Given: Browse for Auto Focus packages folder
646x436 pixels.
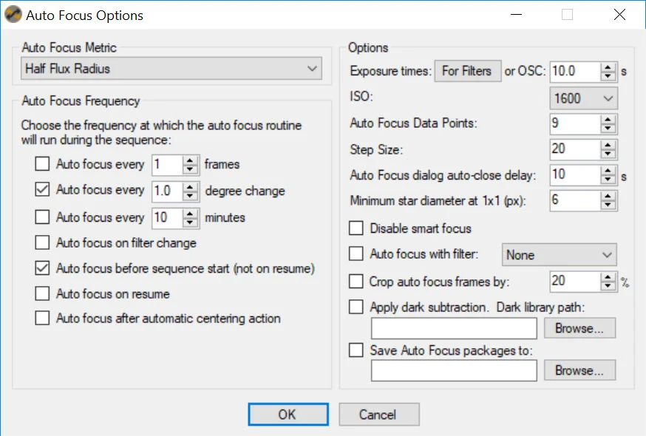Looking at the screenshot, I should pyautogui.click(x=579, y=370).
